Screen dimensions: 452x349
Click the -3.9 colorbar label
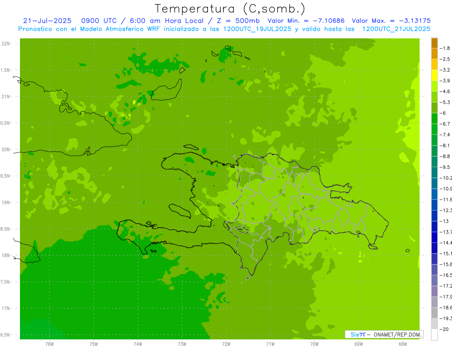(445, 81)
